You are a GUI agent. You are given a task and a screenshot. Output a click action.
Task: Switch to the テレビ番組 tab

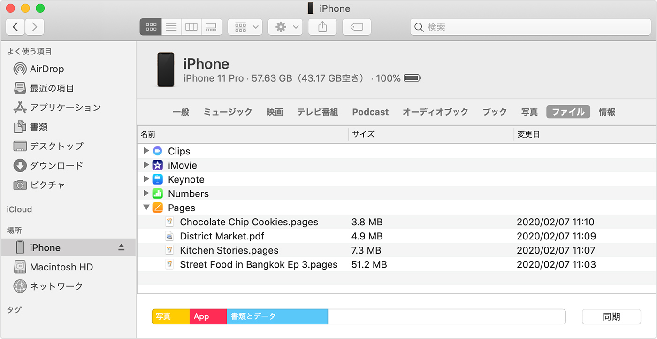(x=317, y=112)
